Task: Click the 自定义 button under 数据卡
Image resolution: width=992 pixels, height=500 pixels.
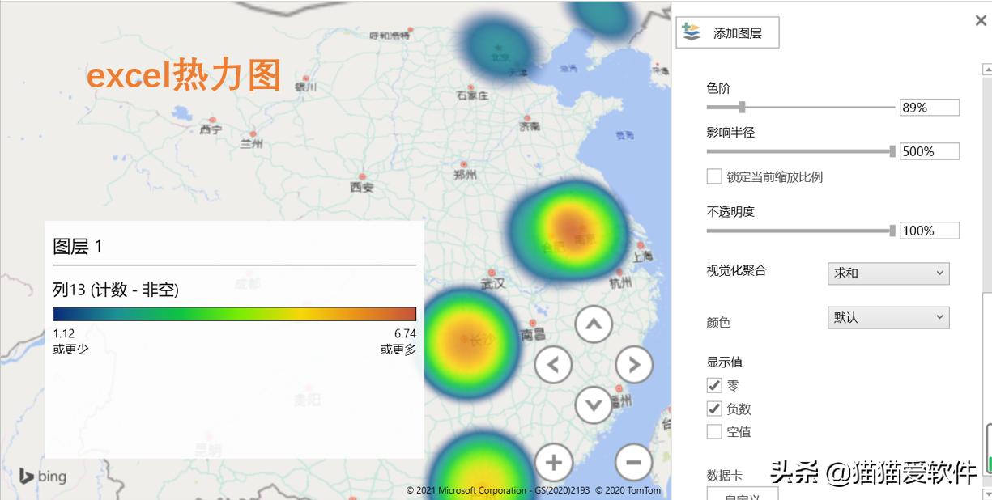Action: [x=741, y=495]
